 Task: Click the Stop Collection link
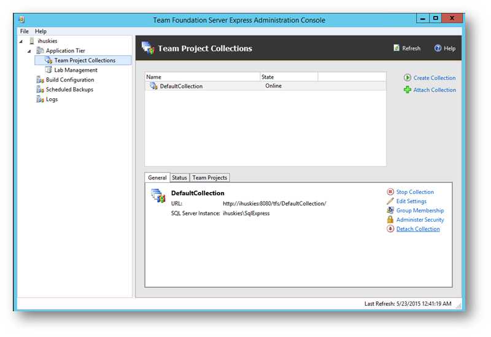pos(415,192)
